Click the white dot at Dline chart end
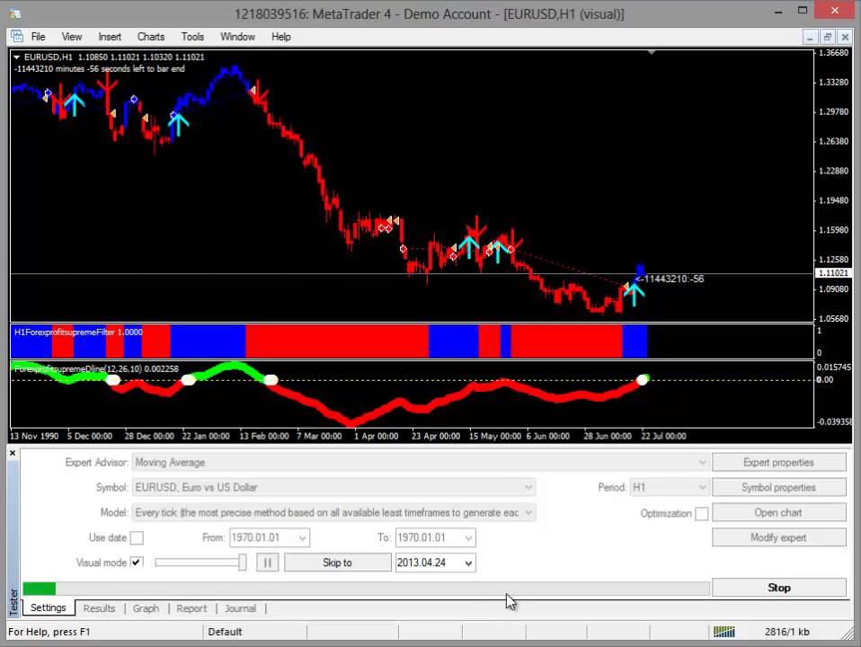Viewport: 861px width, 647px height. click(x=643, y=379)
